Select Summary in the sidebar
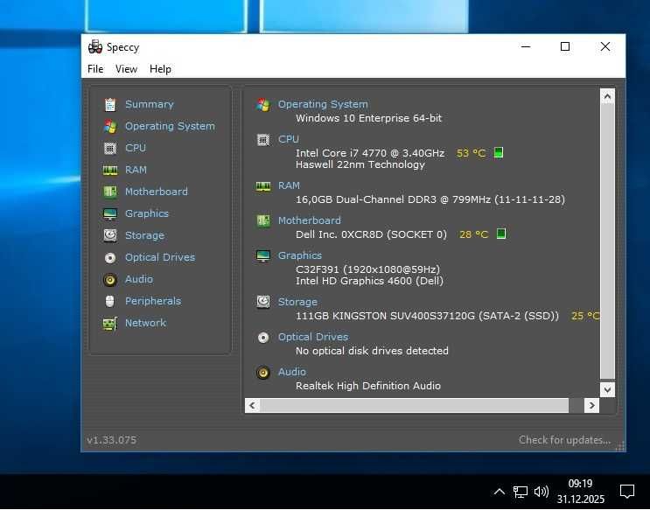The width and height of the screenshot is (650, 510). tap(150, 104)
